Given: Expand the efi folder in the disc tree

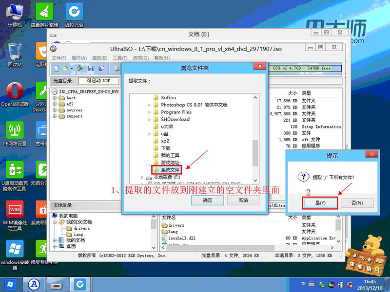Looking at the screenshot, I should (55, 104).
